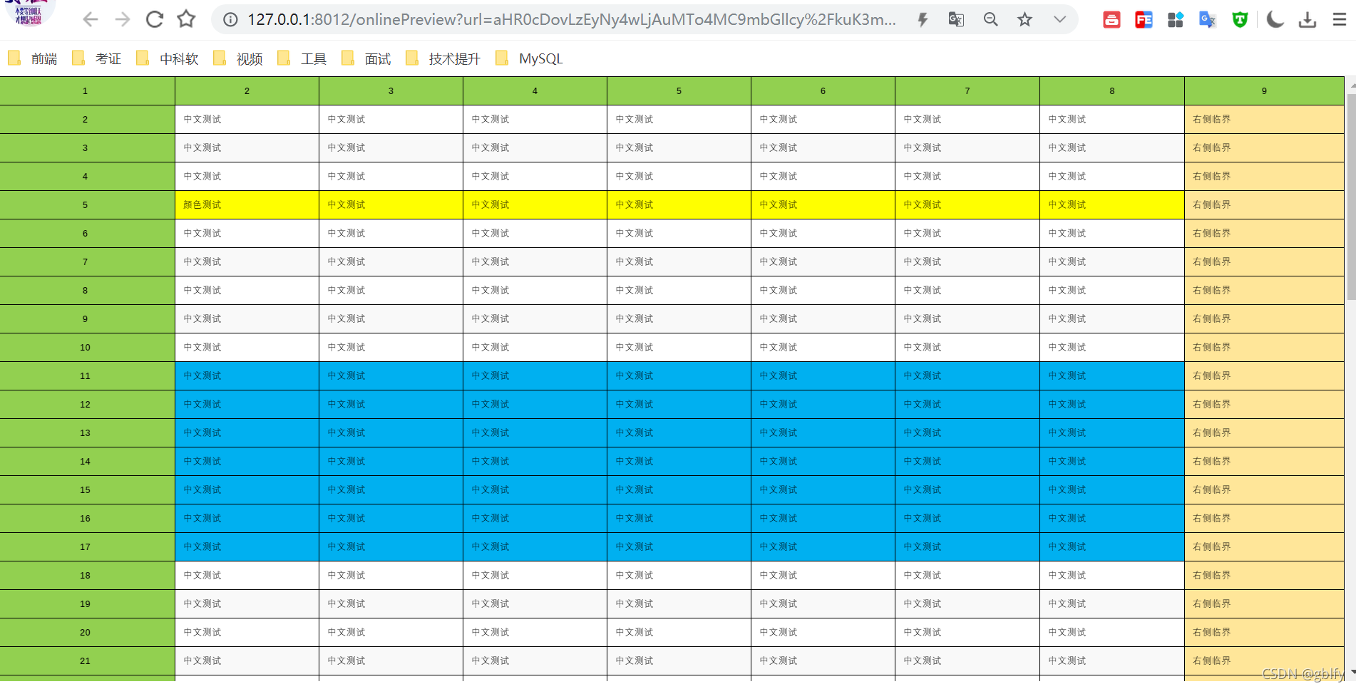Open the 考证 bookmark folder
This screenshot has width=1356, height=689.
click(97, 58)
